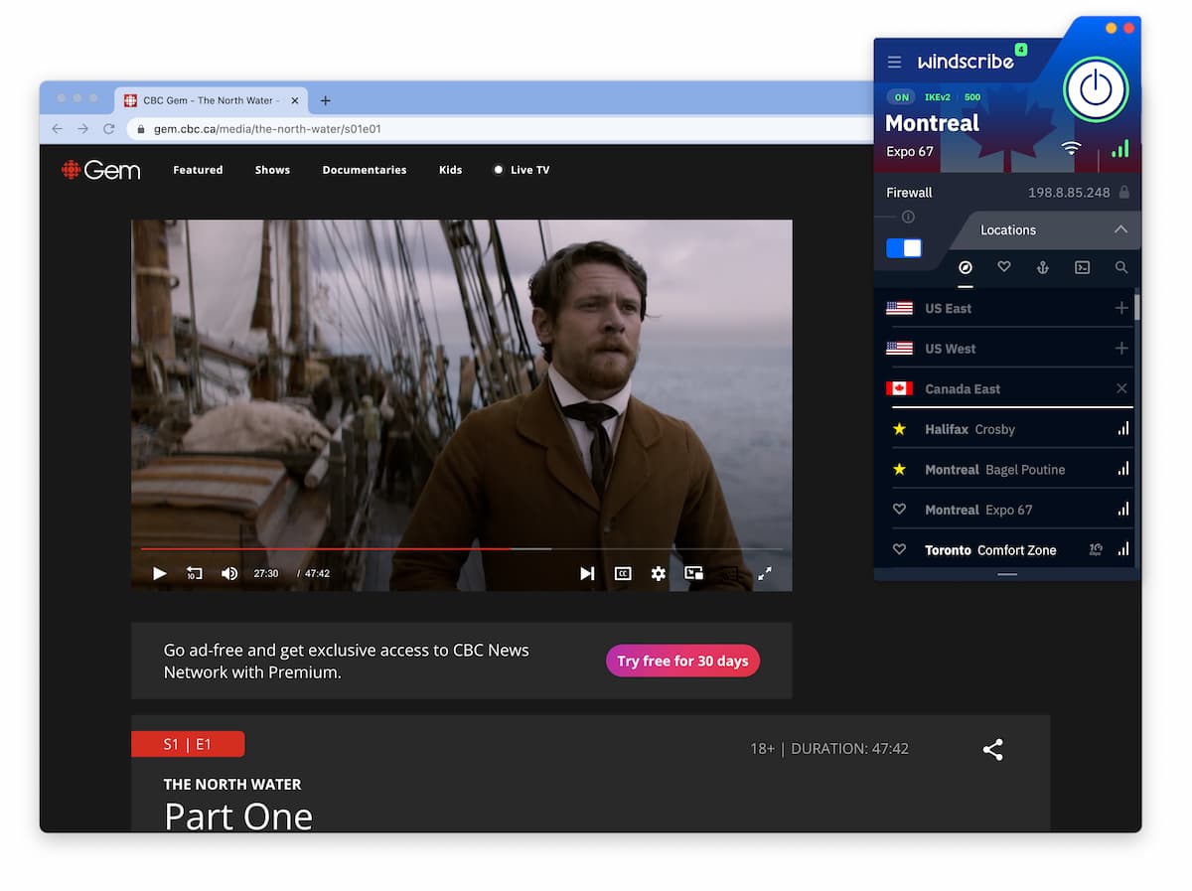Toggle the Windscribe Firewall switch

coord(904,248)
